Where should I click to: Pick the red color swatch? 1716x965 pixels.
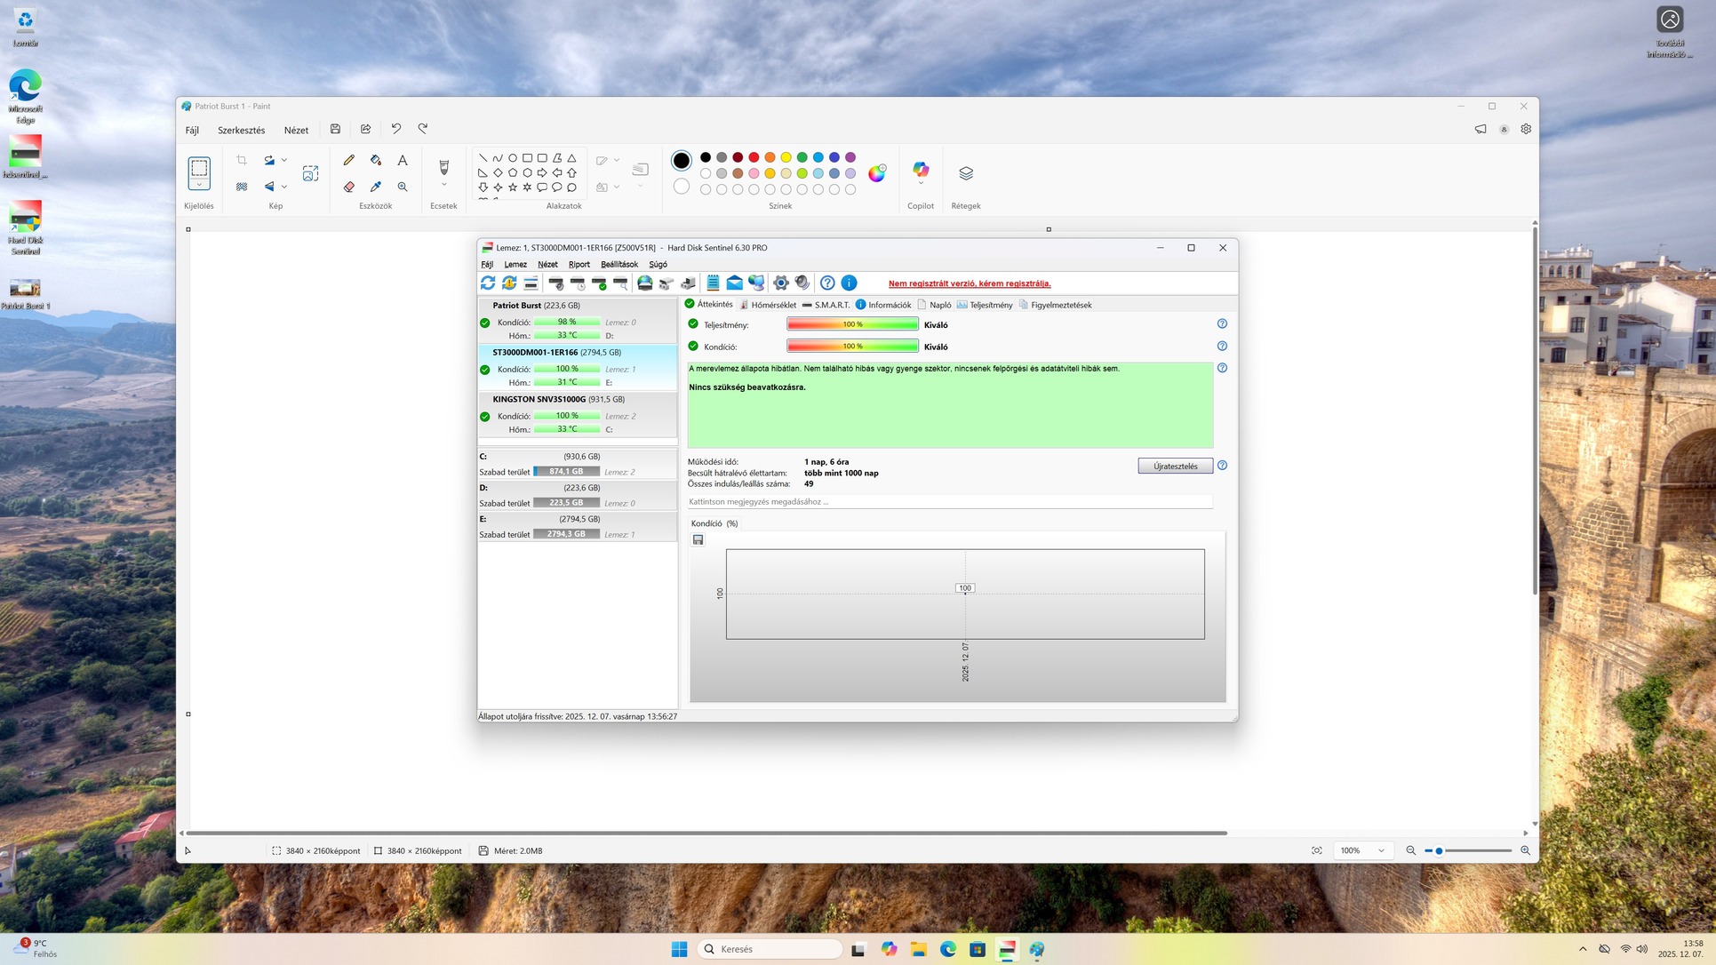tap(754, 157)
